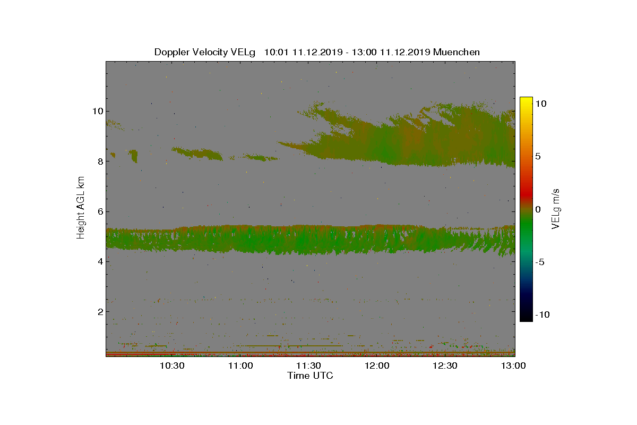
Task: Click the height tick label 8
Action: [x=100, y=161]
